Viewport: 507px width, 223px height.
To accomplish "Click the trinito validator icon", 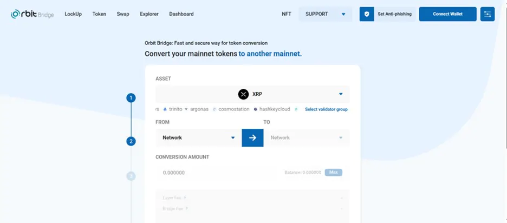I will 165,109.
